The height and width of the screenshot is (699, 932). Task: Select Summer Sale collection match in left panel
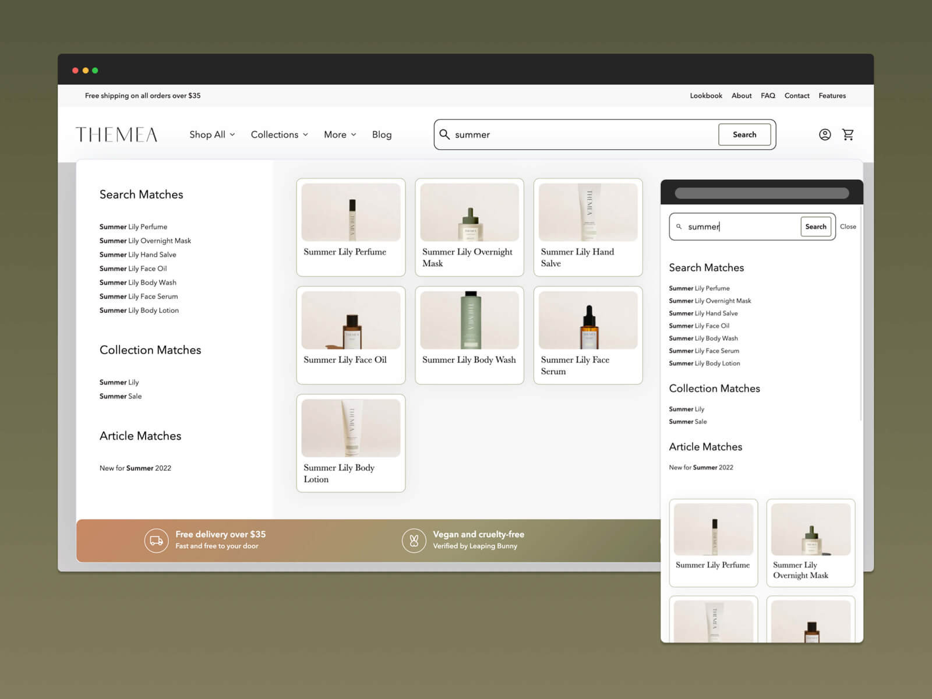[x=121, y=396]
